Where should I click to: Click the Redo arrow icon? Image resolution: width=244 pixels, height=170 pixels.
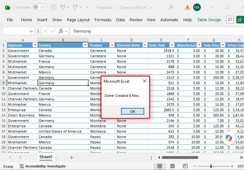[x=75, y=7]
